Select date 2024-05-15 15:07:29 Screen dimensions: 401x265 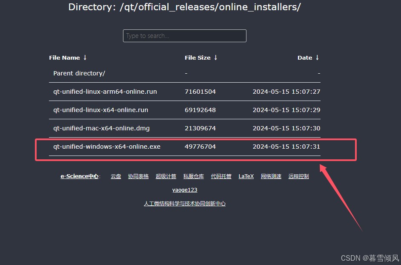point(286,110)
